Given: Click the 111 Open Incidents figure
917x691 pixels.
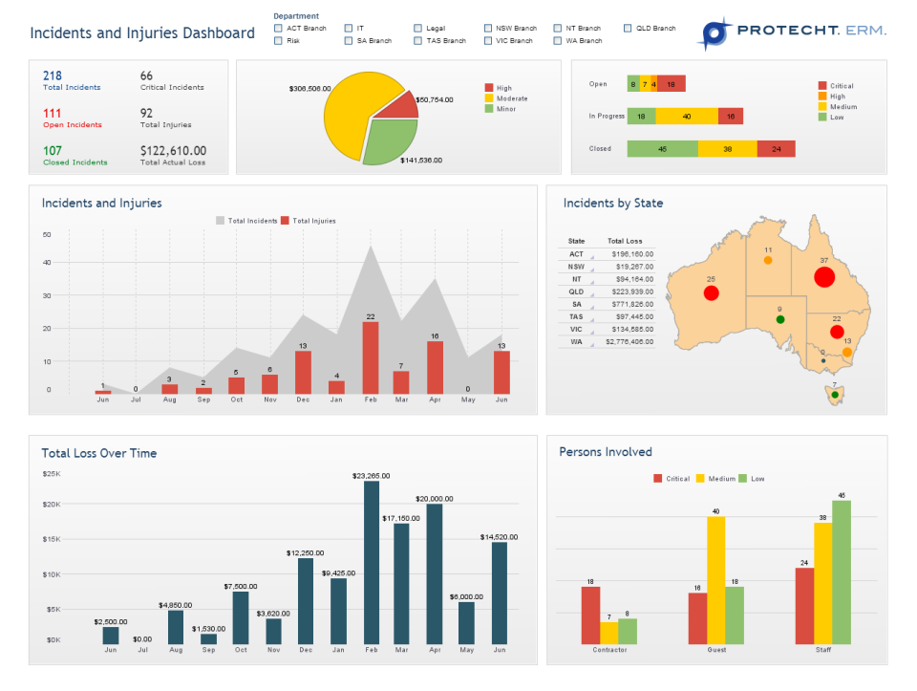Looking at the screenshot, I should click(x=52, y=113).
